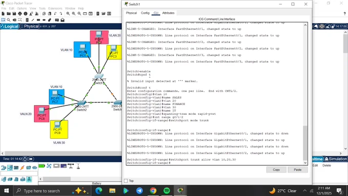Open the Edit menu
The image size is (348, 196).
(12, 8)
